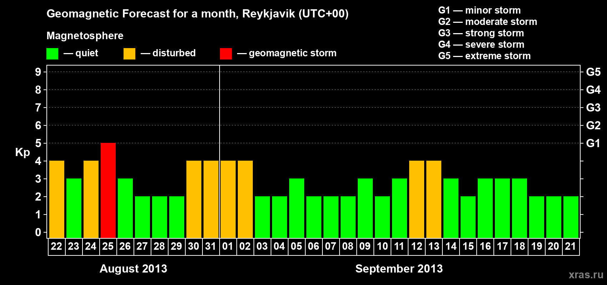Image resolution: width=607 pixels, height=285 pixels.
Task: Click the orange bar for September 01
Action: [228, 199]
